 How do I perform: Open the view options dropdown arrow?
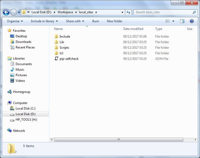click(x=173, y=21)
